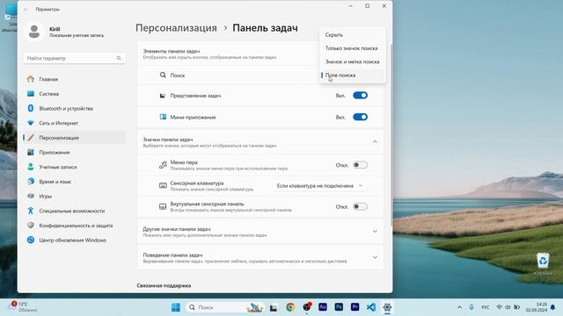The height and width of the screenshot is (316, 563).
Task: Click the Персонализация breadcrumb link
Action: (x=176, y=28)
